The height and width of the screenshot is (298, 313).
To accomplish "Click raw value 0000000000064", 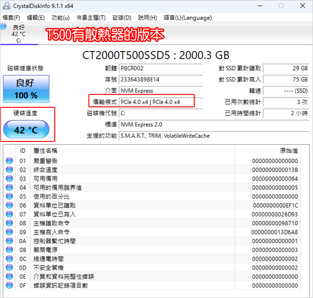I will tap(275, 179).
